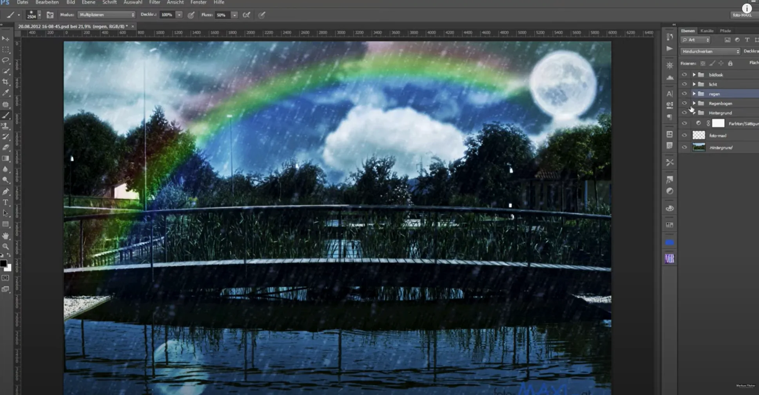Switch to the Eraser tool

[x=5, y=148]
